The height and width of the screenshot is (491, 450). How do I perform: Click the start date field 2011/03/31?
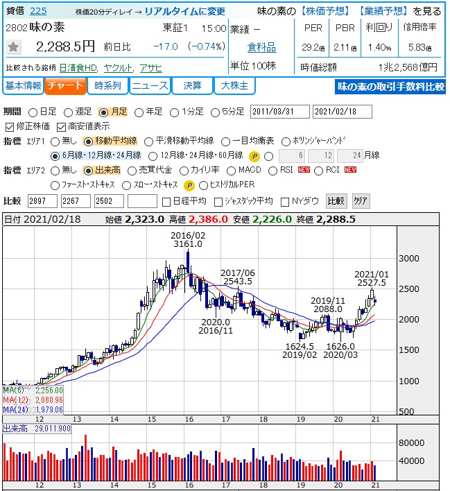279,112
